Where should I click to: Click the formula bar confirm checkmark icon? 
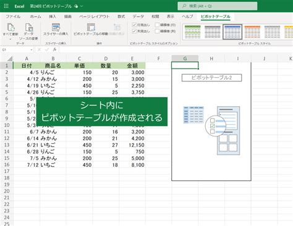coord(47,49)
